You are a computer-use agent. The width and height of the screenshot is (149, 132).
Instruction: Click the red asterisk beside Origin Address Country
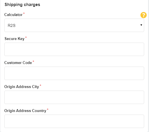coord(48,109)
